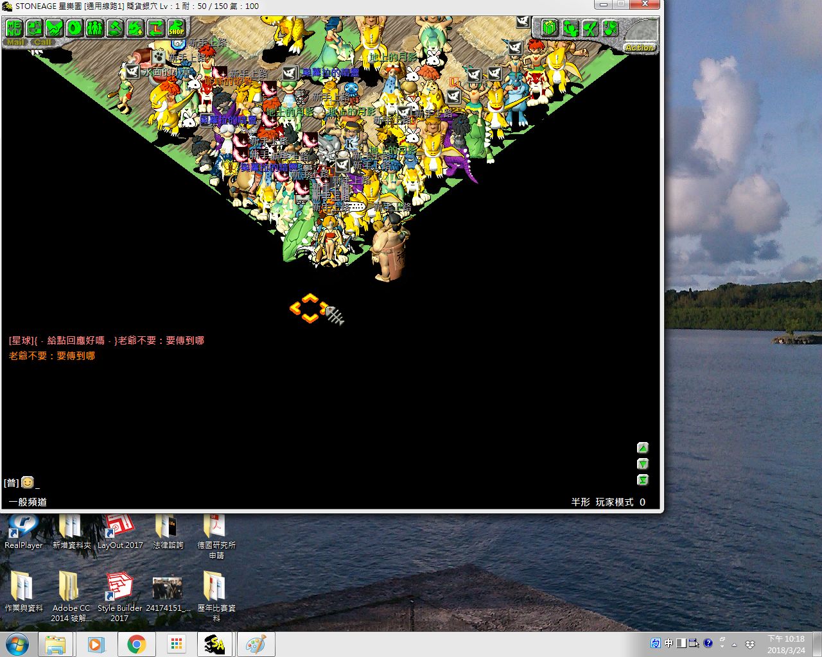Open the Mail button
This screenshot has height=657, width=822.
click(15, 42)
